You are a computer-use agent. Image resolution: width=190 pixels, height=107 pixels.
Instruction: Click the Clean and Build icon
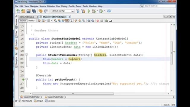coord(83,11)
